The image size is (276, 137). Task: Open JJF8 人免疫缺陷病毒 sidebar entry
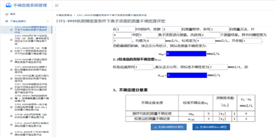click(x=30, y=98)
